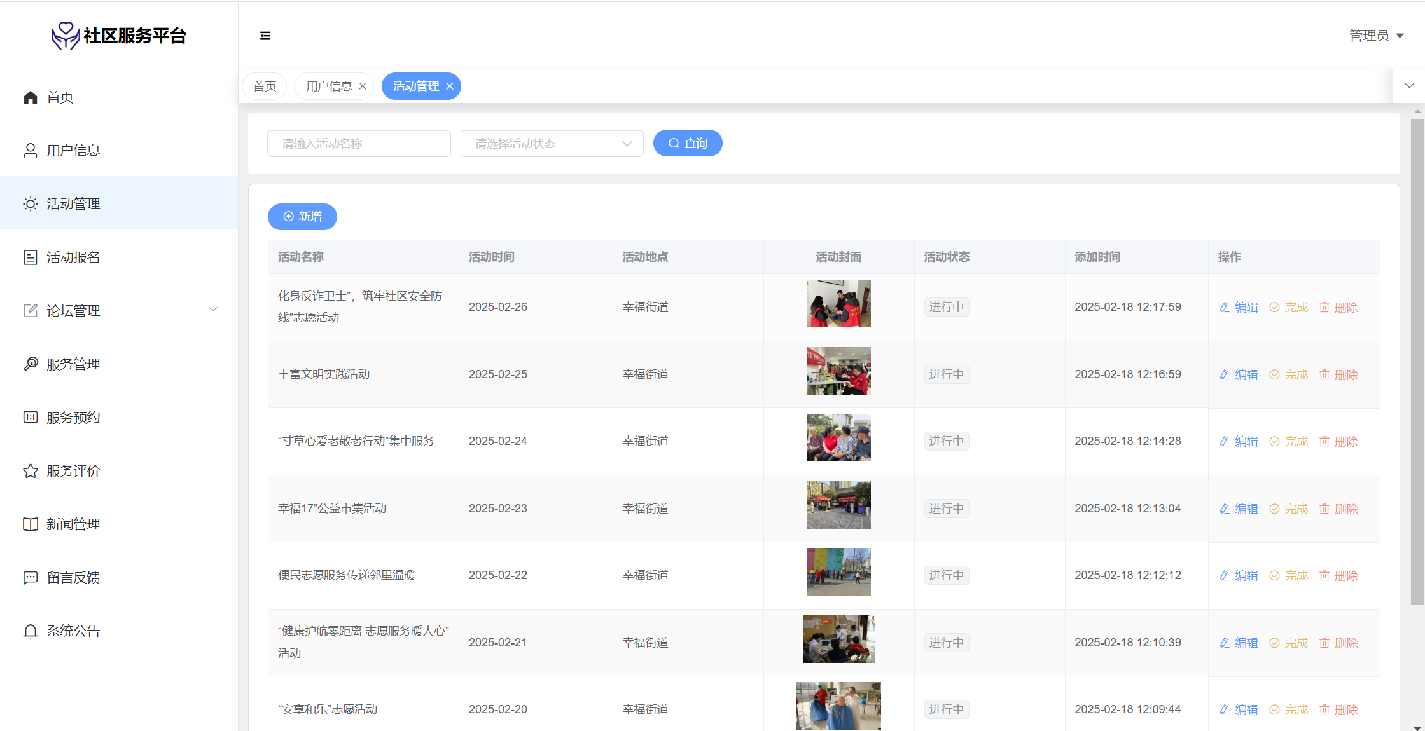This screenshot has height=731, width=1425.
Task: Click the chat bubble icon for 留言反馈
Action: [31, 578]
